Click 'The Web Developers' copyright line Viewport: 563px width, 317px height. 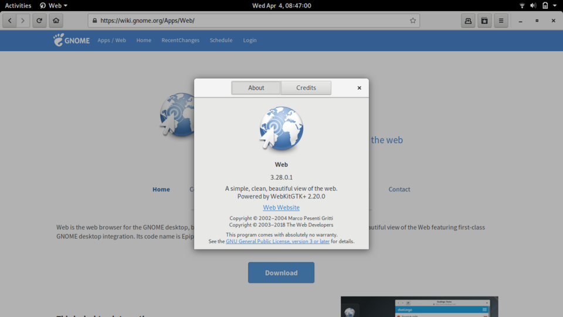[281, 225]
